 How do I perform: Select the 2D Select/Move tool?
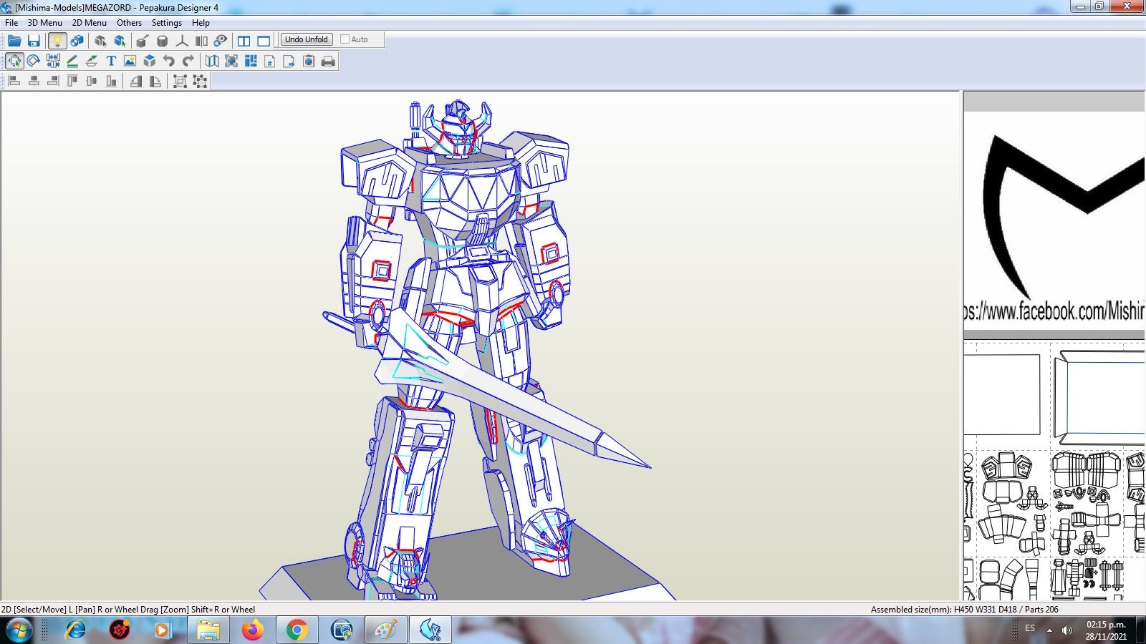tap(16, 61)
